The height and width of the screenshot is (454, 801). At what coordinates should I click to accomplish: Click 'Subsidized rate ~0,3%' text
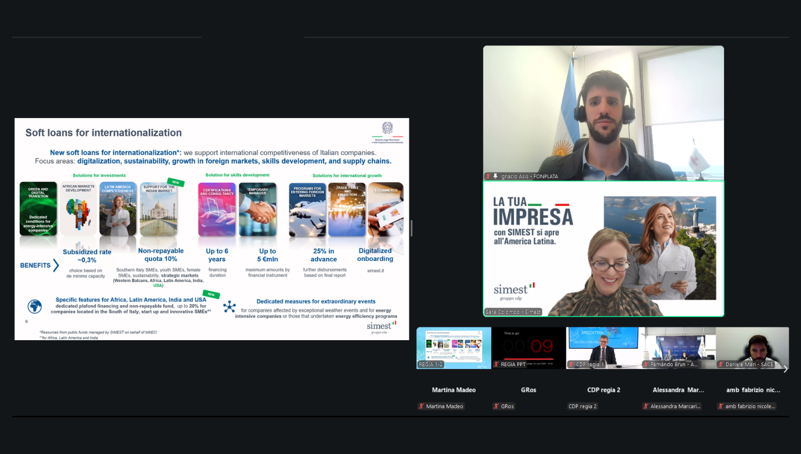coord(87,256)
